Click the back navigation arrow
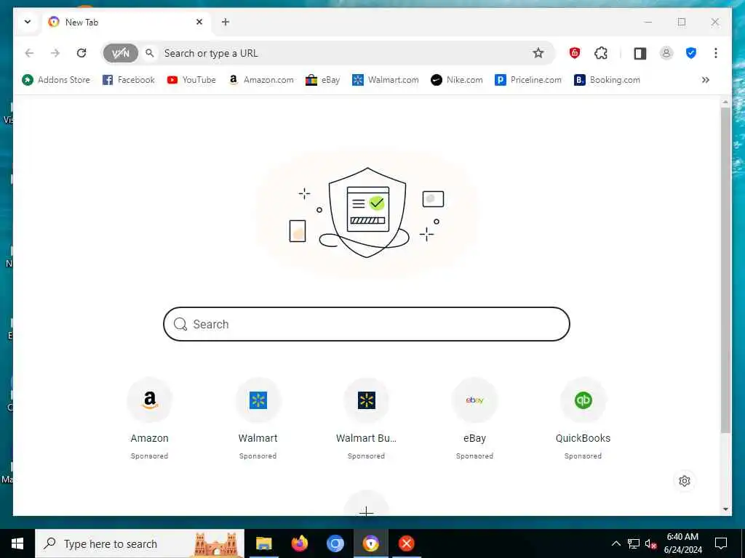The image size is (745, 558). click(x=29, y=53)
